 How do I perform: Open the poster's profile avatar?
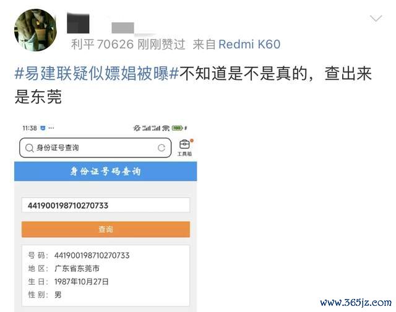pos(35,30)
